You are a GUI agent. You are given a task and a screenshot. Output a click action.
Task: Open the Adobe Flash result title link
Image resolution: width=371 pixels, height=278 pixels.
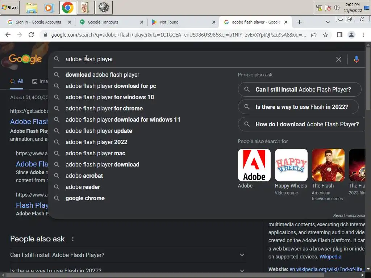pos(29,122)
